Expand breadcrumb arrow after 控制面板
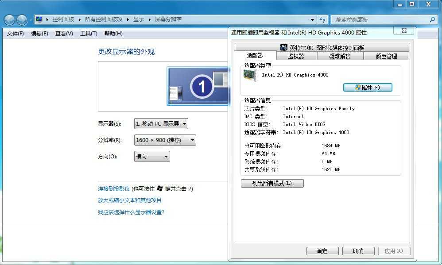442x265 pixels. (79, 19)
